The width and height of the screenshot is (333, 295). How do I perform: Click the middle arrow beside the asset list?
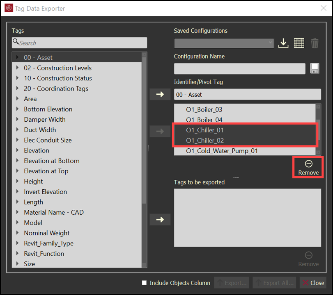click(x=160, y=131)
